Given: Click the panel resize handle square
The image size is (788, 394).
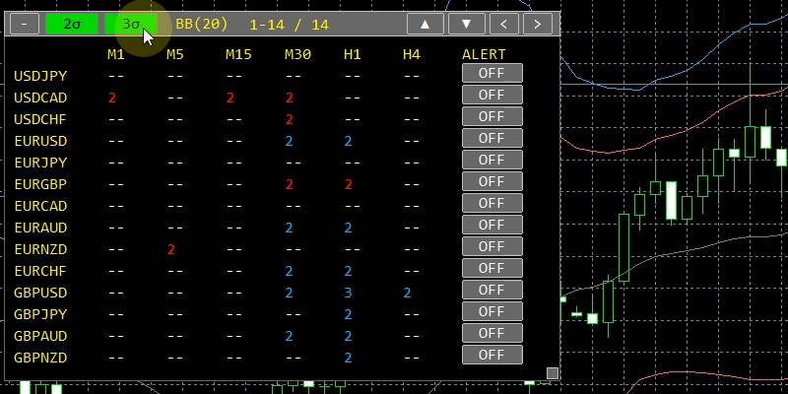Looking at the screenshot, I should point(553,373).
